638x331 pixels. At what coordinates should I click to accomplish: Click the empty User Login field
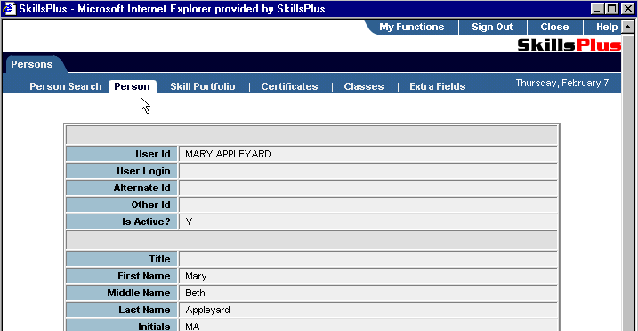(x=367, y=171)
